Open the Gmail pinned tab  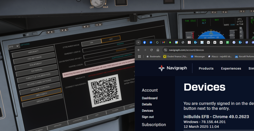click(x=164, y=42)
